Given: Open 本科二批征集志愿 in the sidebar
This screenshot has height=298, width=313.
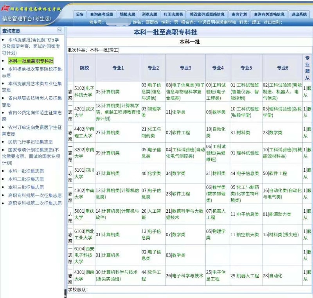Looking at the screenshot, I should click(x=26, y=179).
